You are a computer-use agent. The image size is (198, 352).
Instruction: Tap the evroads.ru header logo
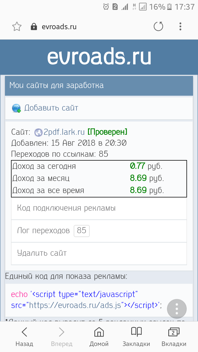99,57
